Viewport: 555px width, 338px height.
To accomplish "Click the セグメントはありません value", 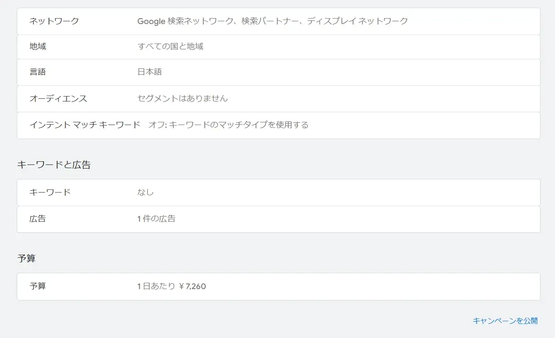I will pyautogui.click(x=182, y=98).
